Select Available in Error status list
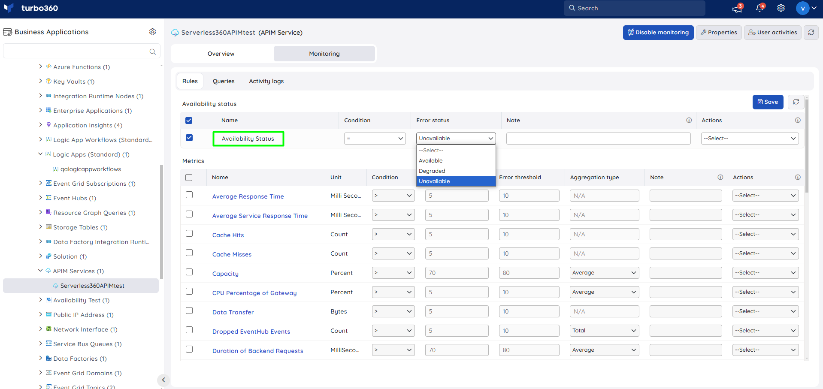Viewport: 823px width, 389px height. tap(456, 161)
